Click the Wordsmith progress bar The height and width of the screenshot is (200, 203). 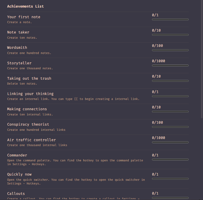(170, 50)
